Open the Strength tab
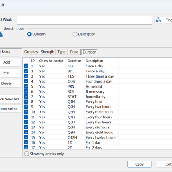172x172 pixels. coord(47,52)
